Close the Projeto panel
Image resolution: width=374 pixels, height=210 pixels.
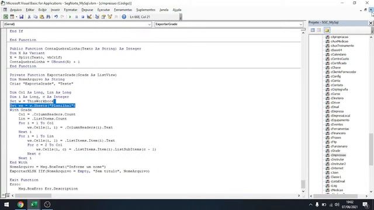click(370, 23)
